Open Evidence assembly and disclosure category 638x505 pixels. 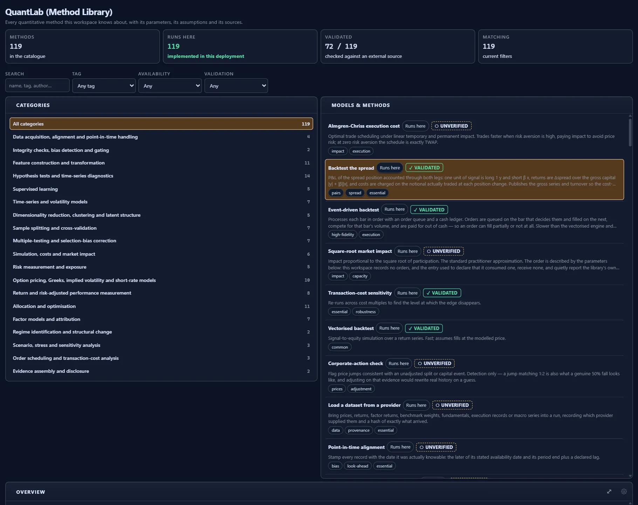point(161,371)
